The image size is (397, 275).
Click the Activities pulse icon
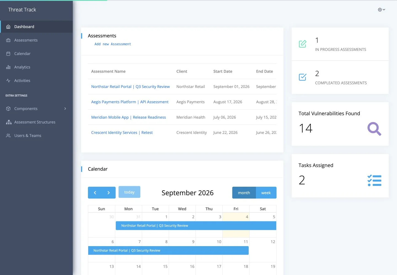click(x=8, y=81)
